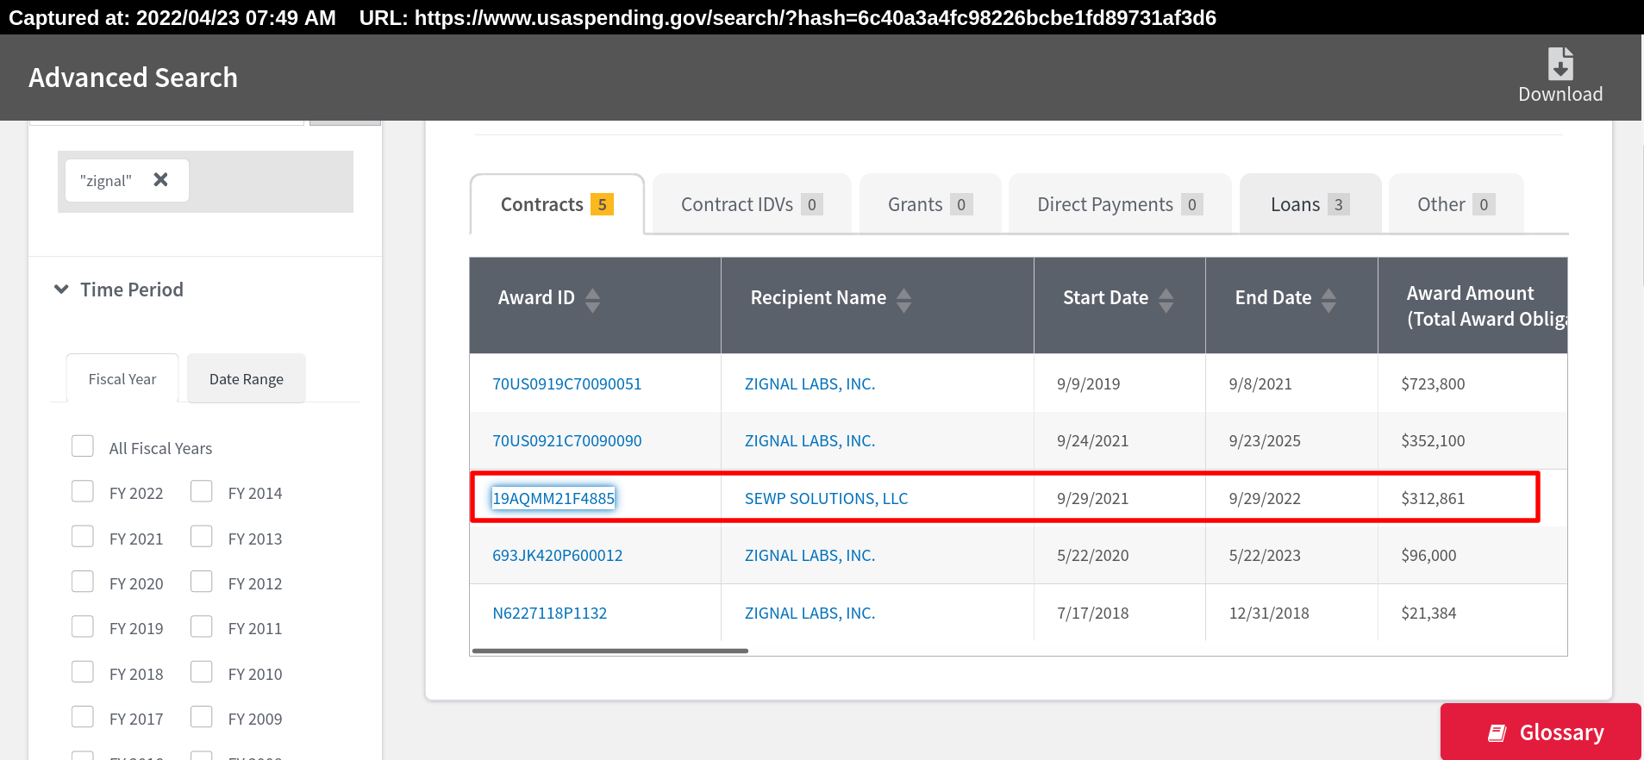Screen dimensions: 1644x760
Task: Check the FY 2018 box
Action: pos(83,672)
